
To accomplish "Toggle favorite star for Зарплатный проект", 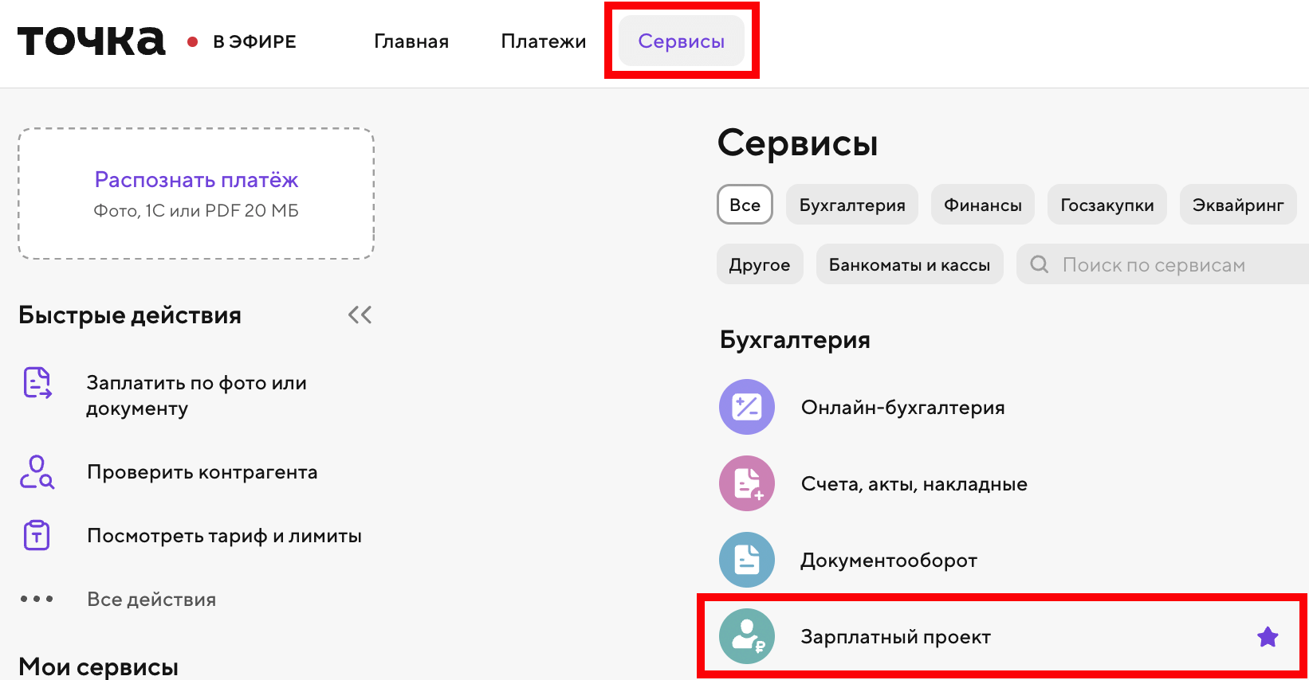I will click(1267, 637).
